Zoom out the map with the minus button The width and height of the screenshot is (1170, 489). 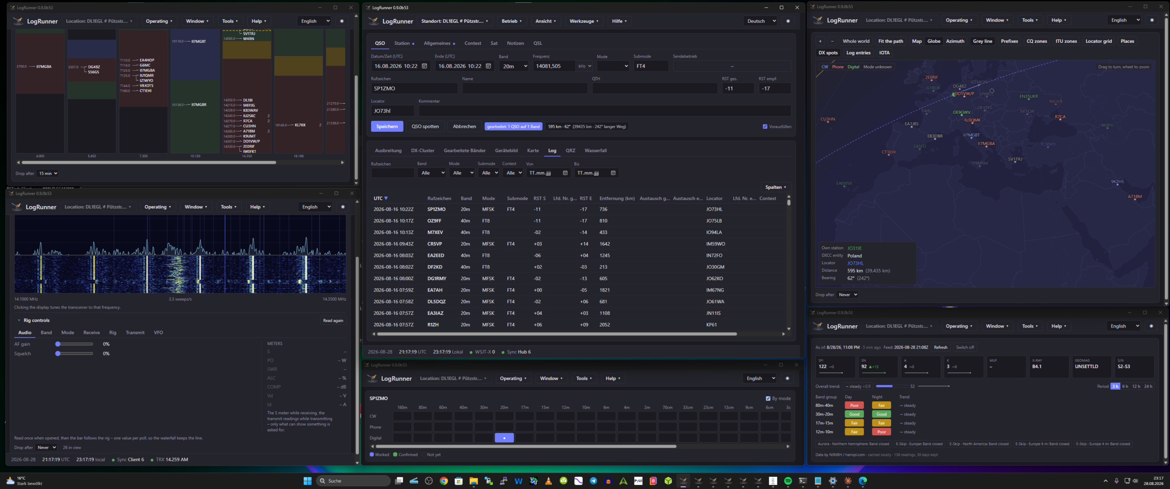832,41
